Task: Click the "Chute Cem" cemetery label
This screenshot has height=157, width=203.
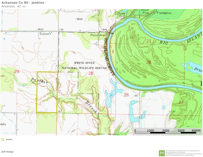Action: pos(121,15)
